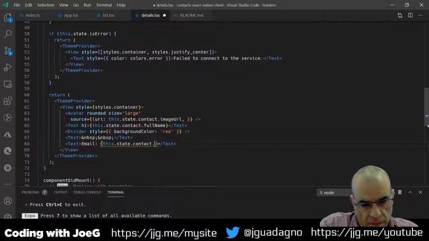Open the Search view in activity bar
The width and height of the screenshot is (429, 241).
point(7,34)
